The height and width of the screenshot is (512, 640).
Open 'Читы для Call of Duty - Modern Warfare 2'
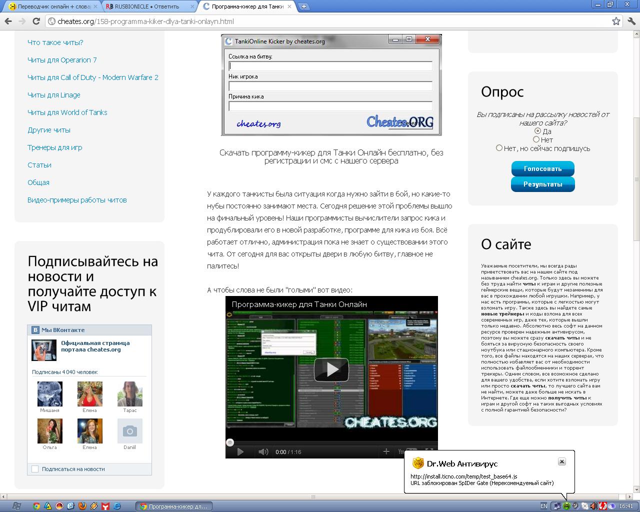(93, 77)
